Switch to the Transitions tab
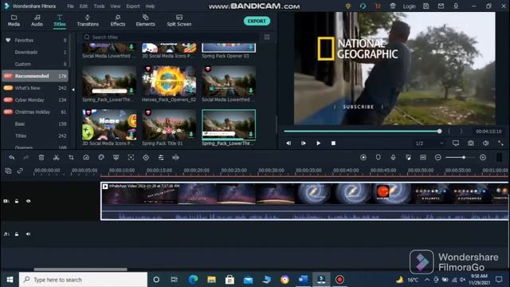510x287 pixels. tap(88, 20)
